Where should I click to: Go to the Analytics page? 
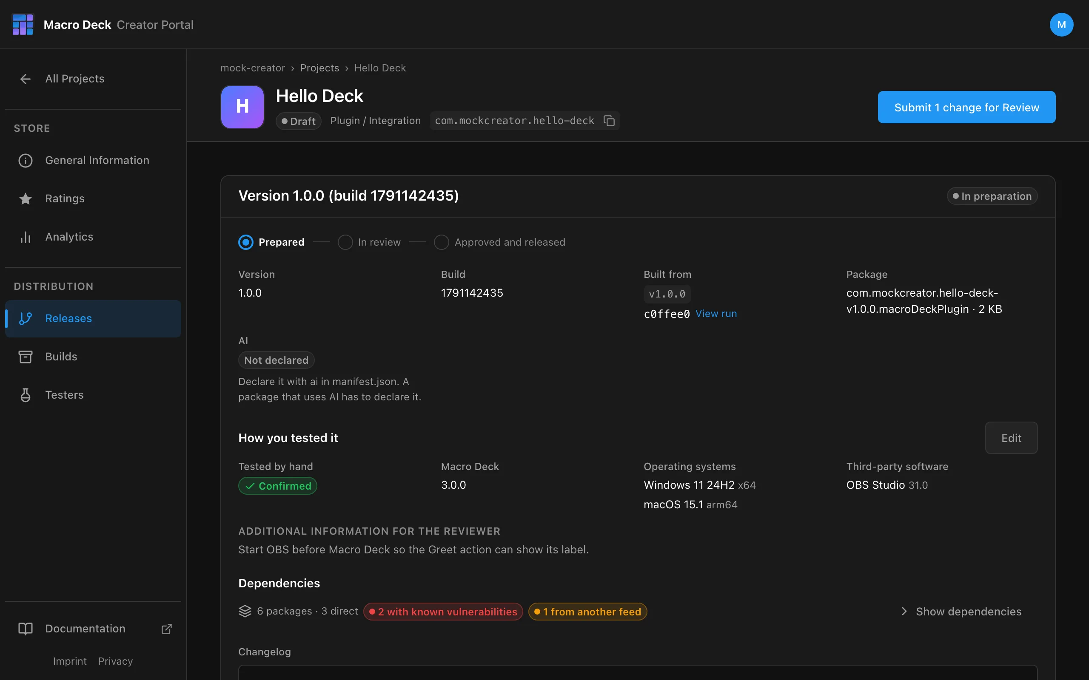tap(93, 237)
